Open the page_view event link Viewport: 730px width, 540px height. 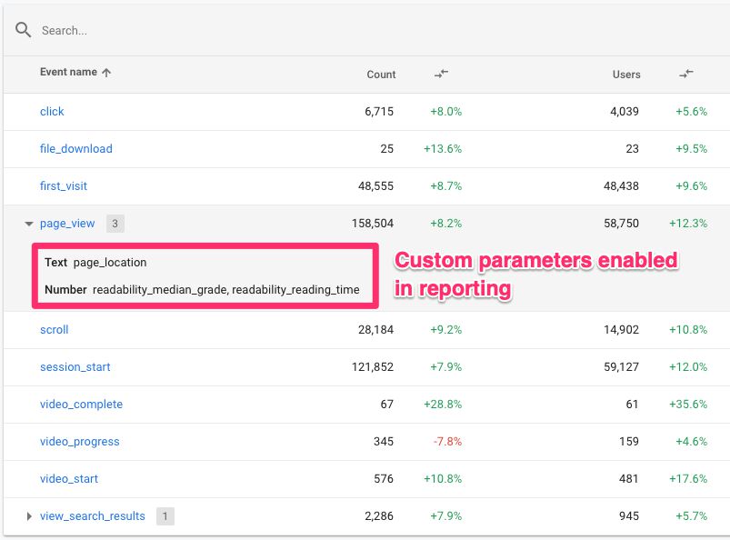pyautogui.click(x=69, y=223)
